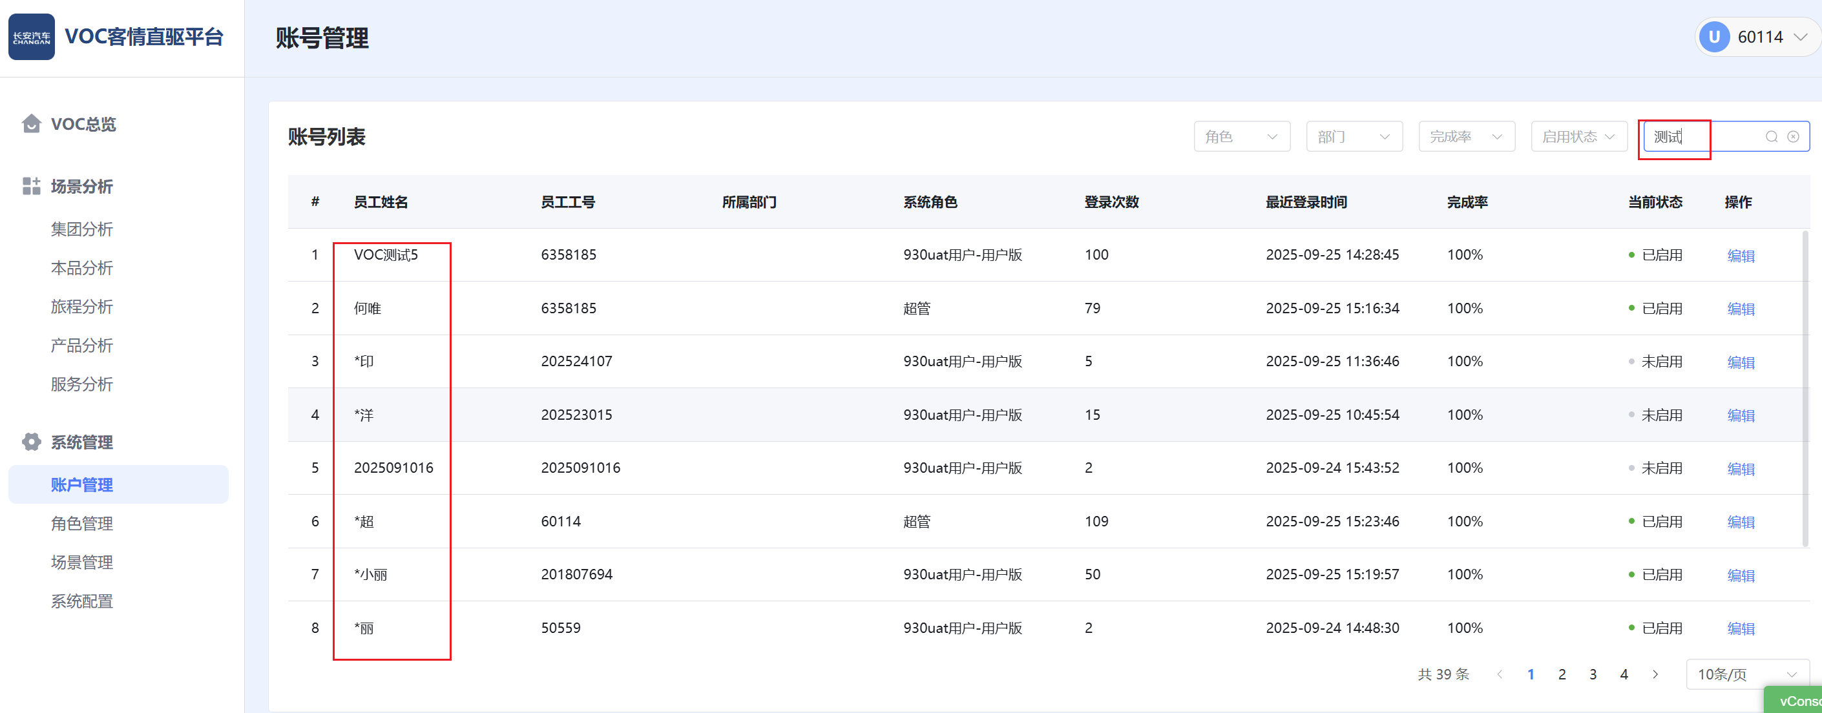Viewport: 1822px width, 713px height.
Task: Open the vConsole button
Action: click(1798, 700)
